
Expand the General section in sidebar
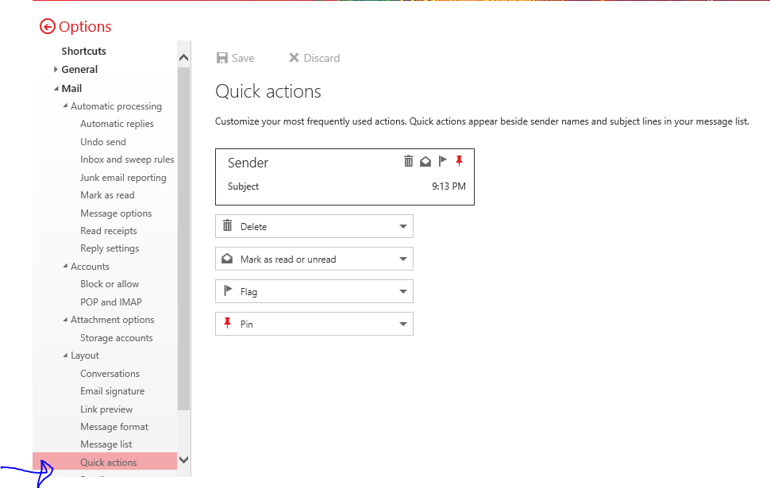[56, 70]
